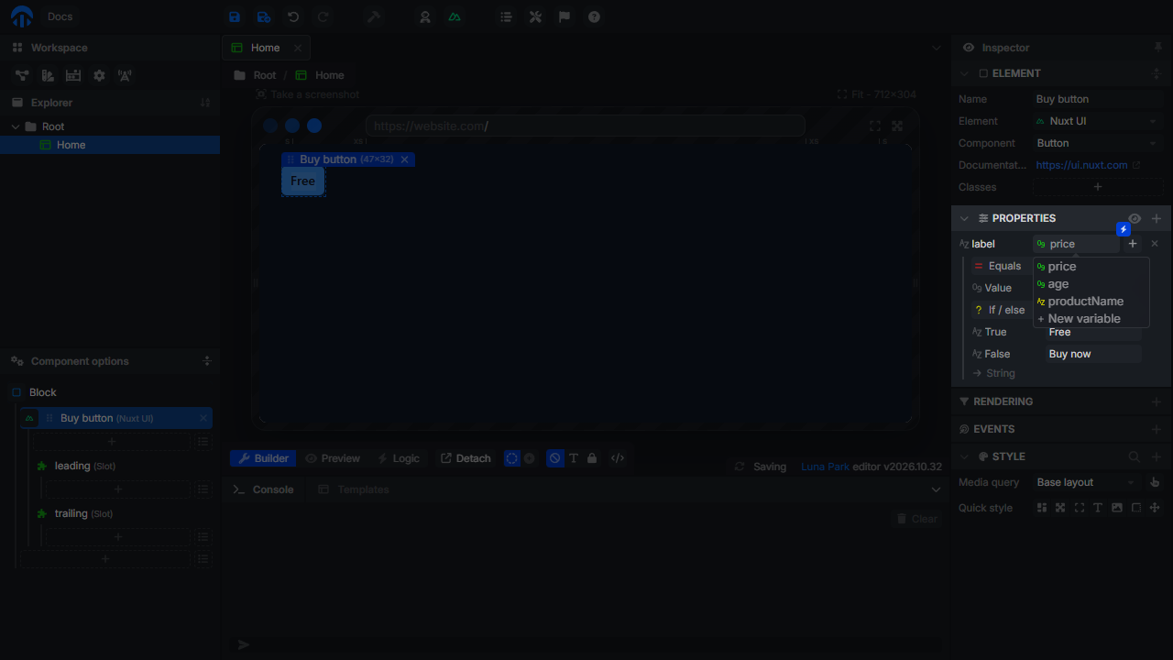Image resolution: width=1173 pixels, height=660 pixels.
Task: Click the undo arrow icon
Action: [x=293, y=16]
